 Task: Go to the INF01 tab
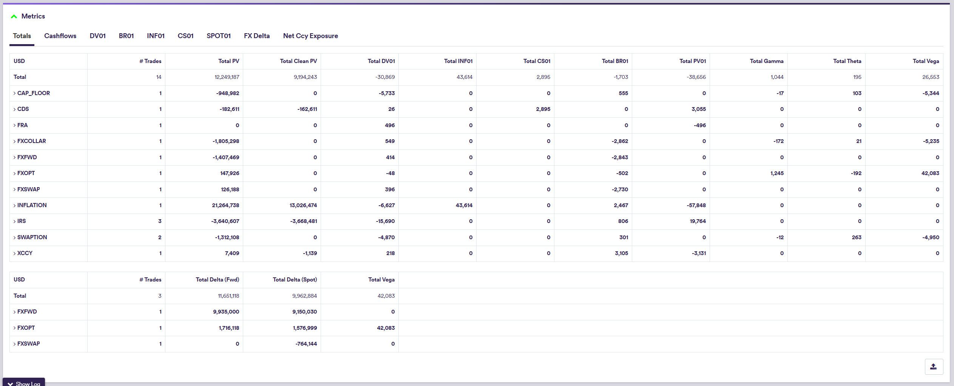pos(156,36)
